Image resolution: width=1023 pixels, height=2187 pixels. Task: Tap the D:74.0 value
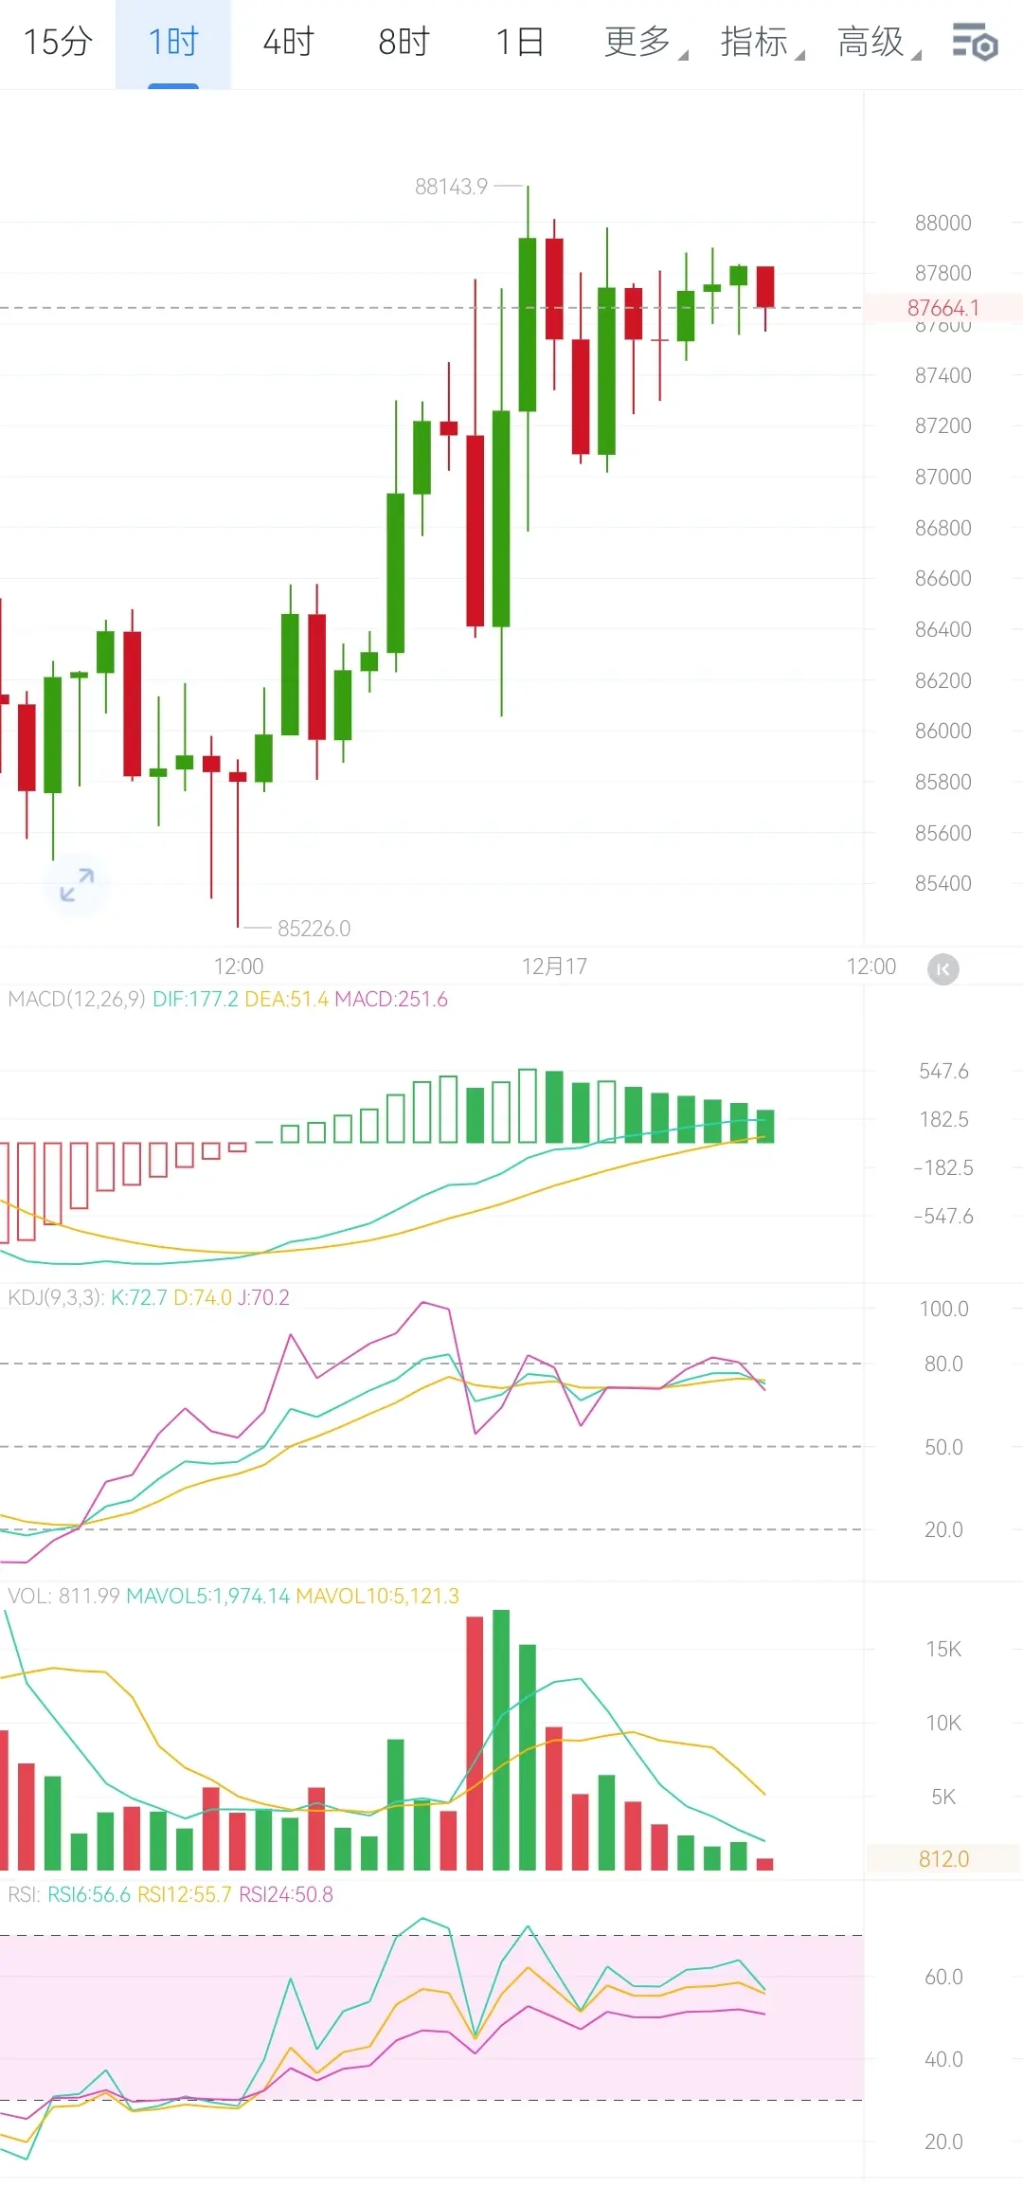pos(202,1297)
